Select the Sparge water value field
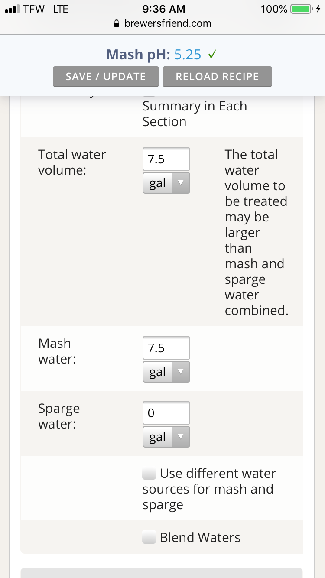 coord(166,413)
